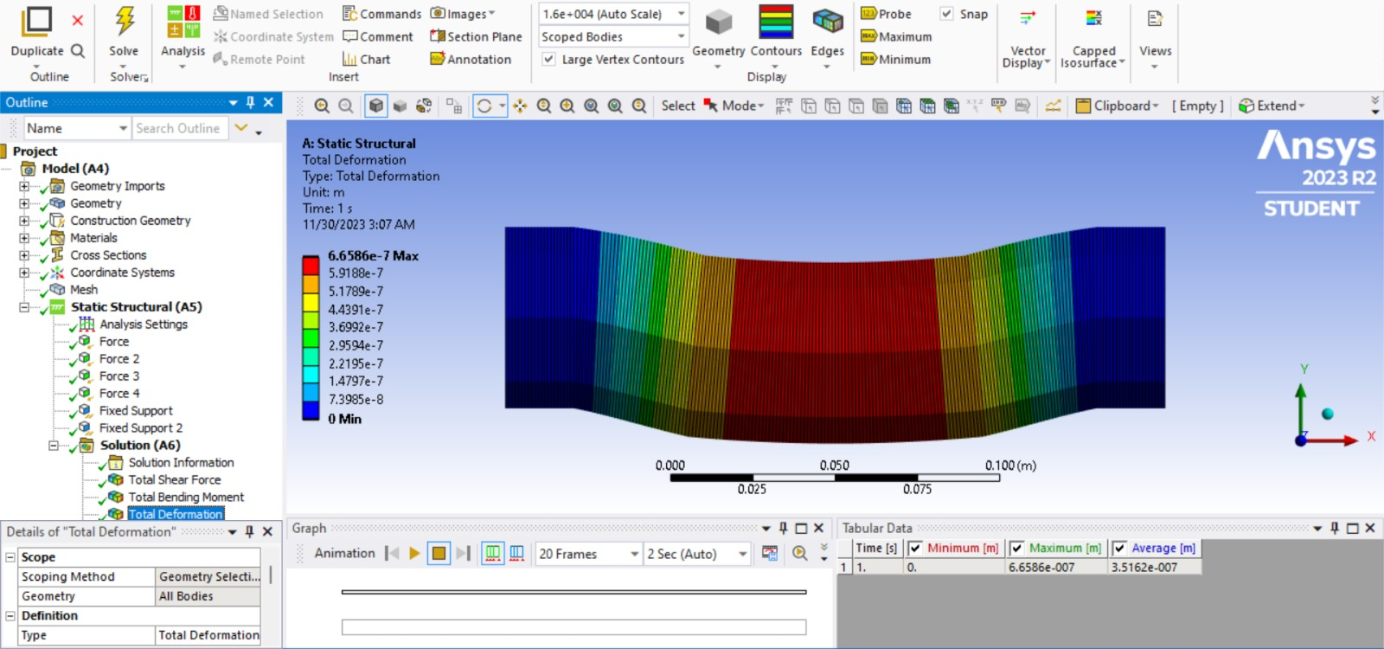
Task: Collapse the Static Structural (A5) node
Action: click(24, 307)
